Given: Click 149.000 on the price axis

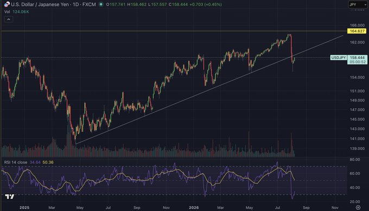Looking at the screenshot, I should [357, 100].
